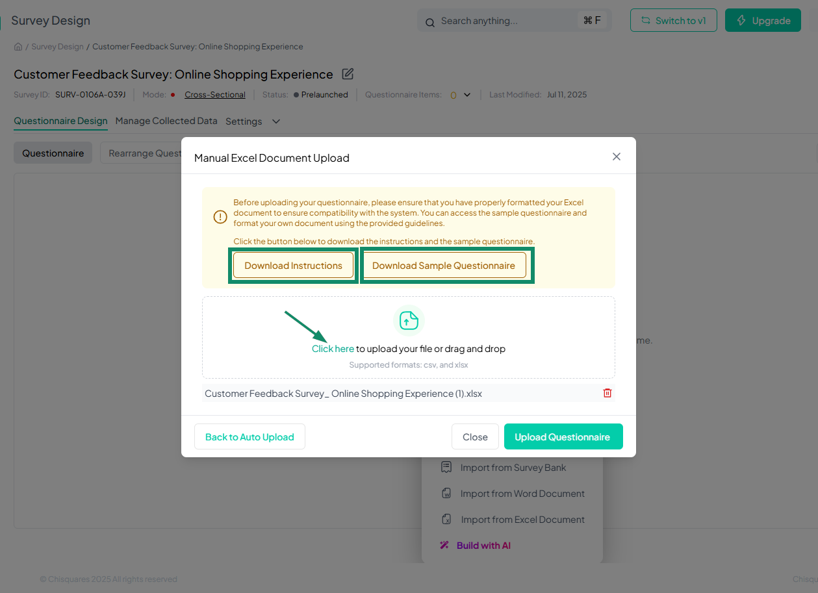Click the upload file icon in drop zone
This screenshot has width=818, height=593.
409,320
